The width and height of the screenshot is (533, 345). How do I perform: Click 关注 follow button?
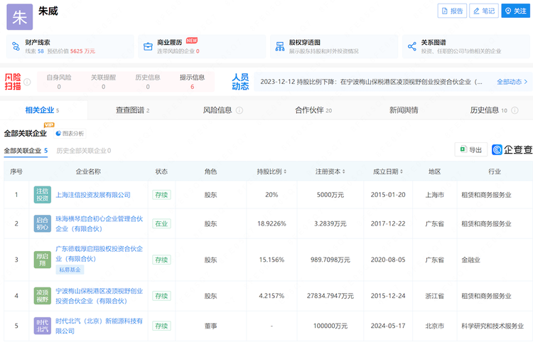tap(516, 11)
